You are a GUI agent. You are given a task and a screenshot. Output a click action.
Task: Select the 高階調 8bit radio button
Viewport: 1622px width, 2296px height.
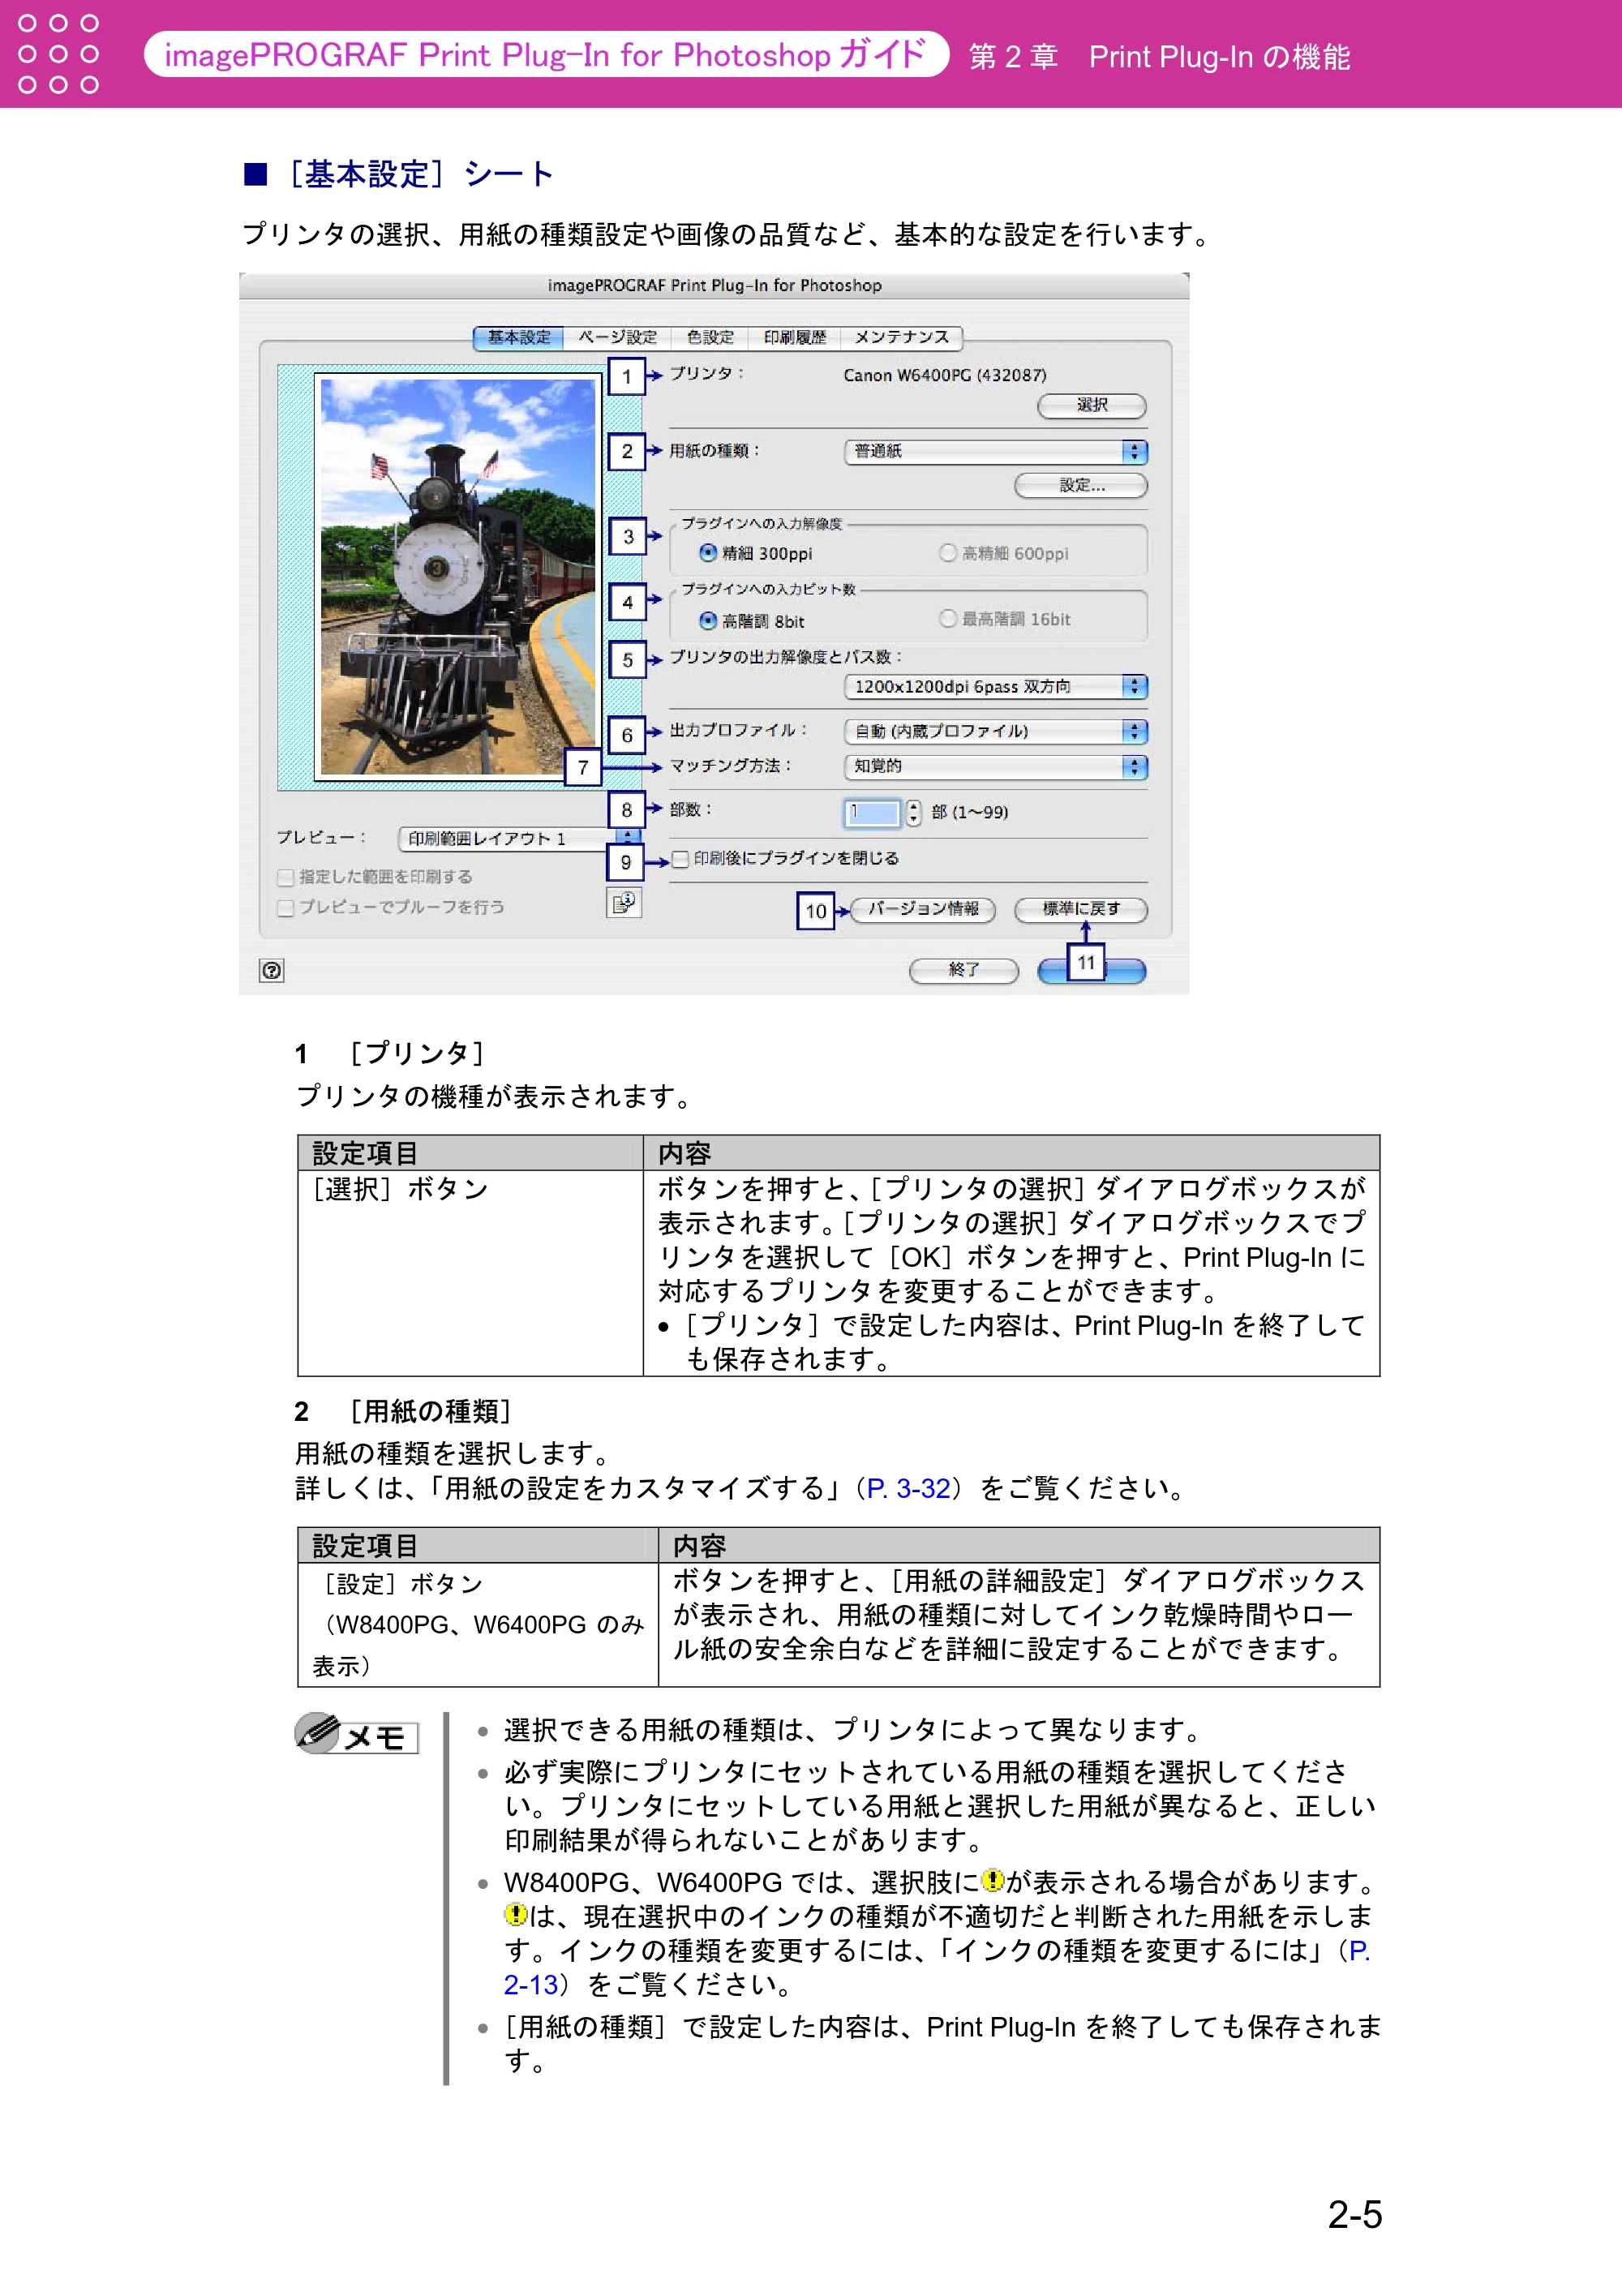(x=708, y=621)
